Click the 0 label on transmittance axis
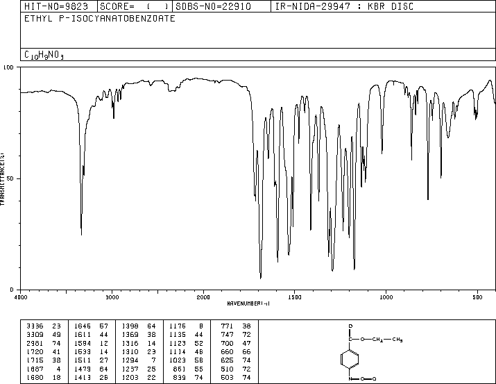The height and width of the screenshot is (384, 496). pyautogui.click(x=12, y=290)
